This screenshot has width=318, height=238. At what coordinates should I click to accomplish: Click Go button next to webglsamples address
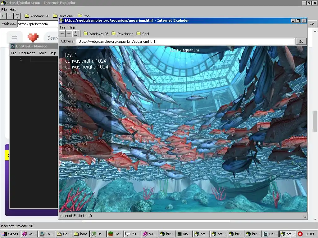(301, 42)
